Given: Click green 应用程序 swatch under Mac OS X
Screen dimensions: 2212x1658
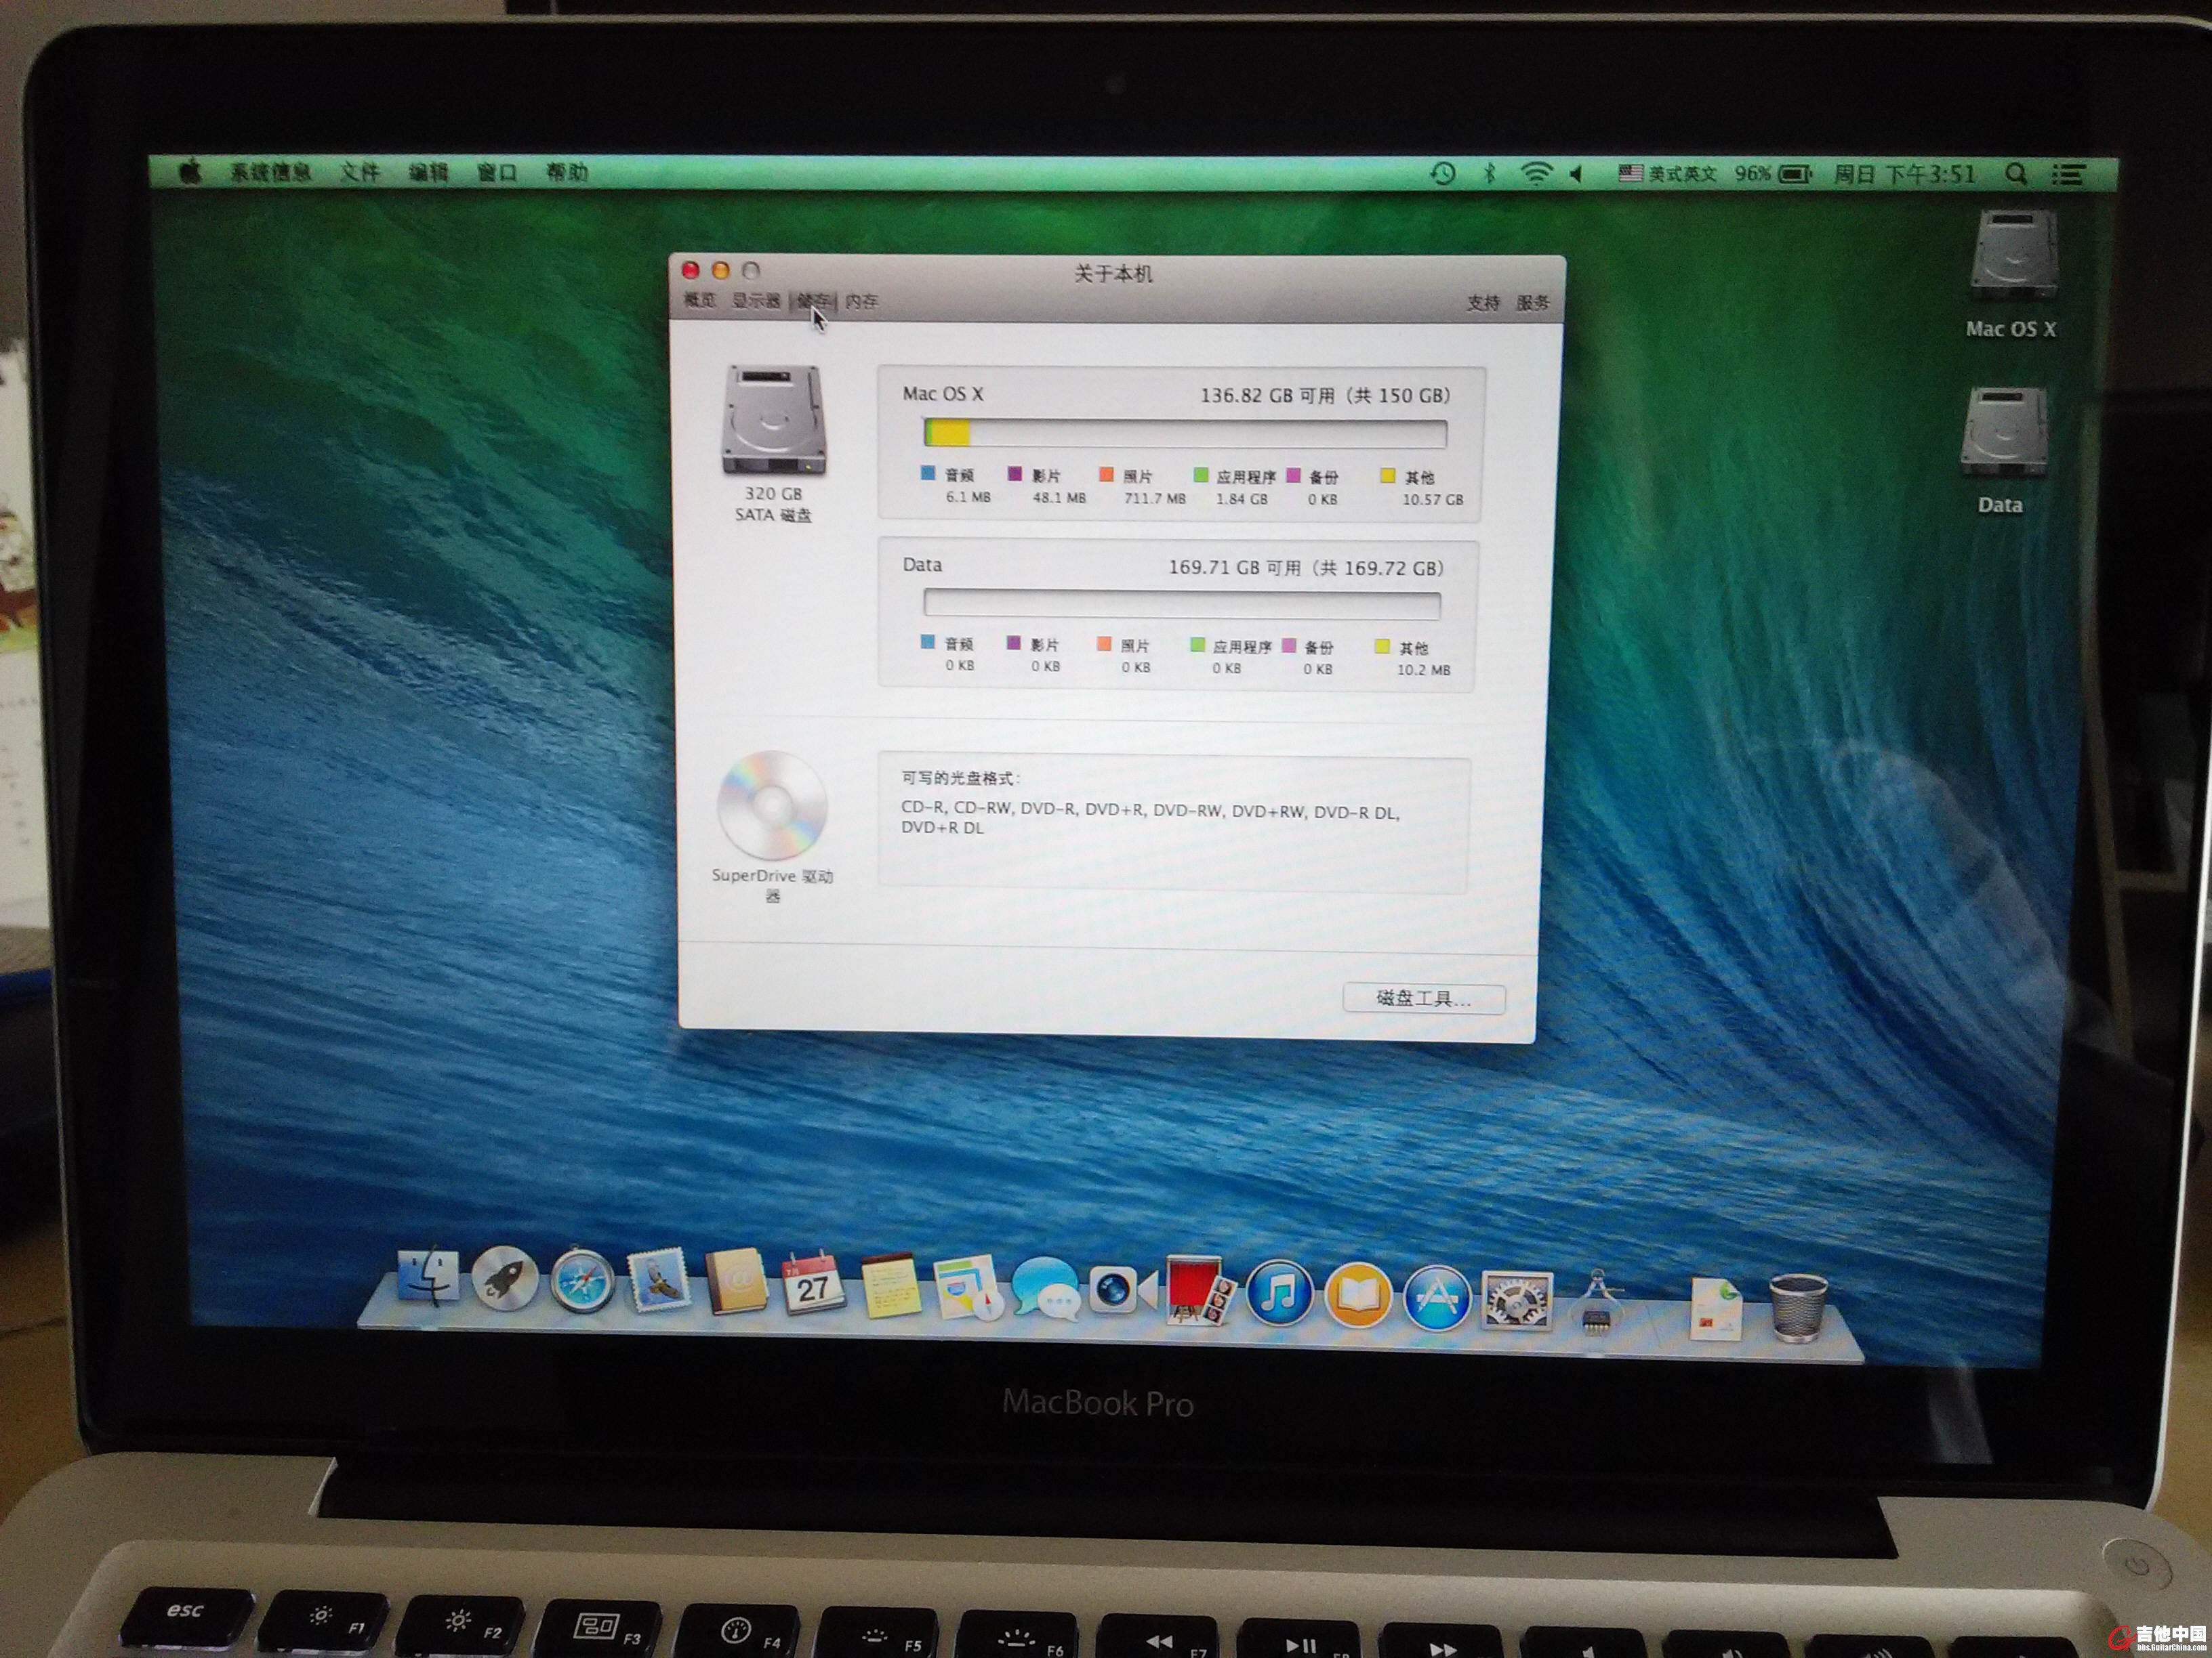Looking at the screenshot, I should click(x=1201, y=475).
